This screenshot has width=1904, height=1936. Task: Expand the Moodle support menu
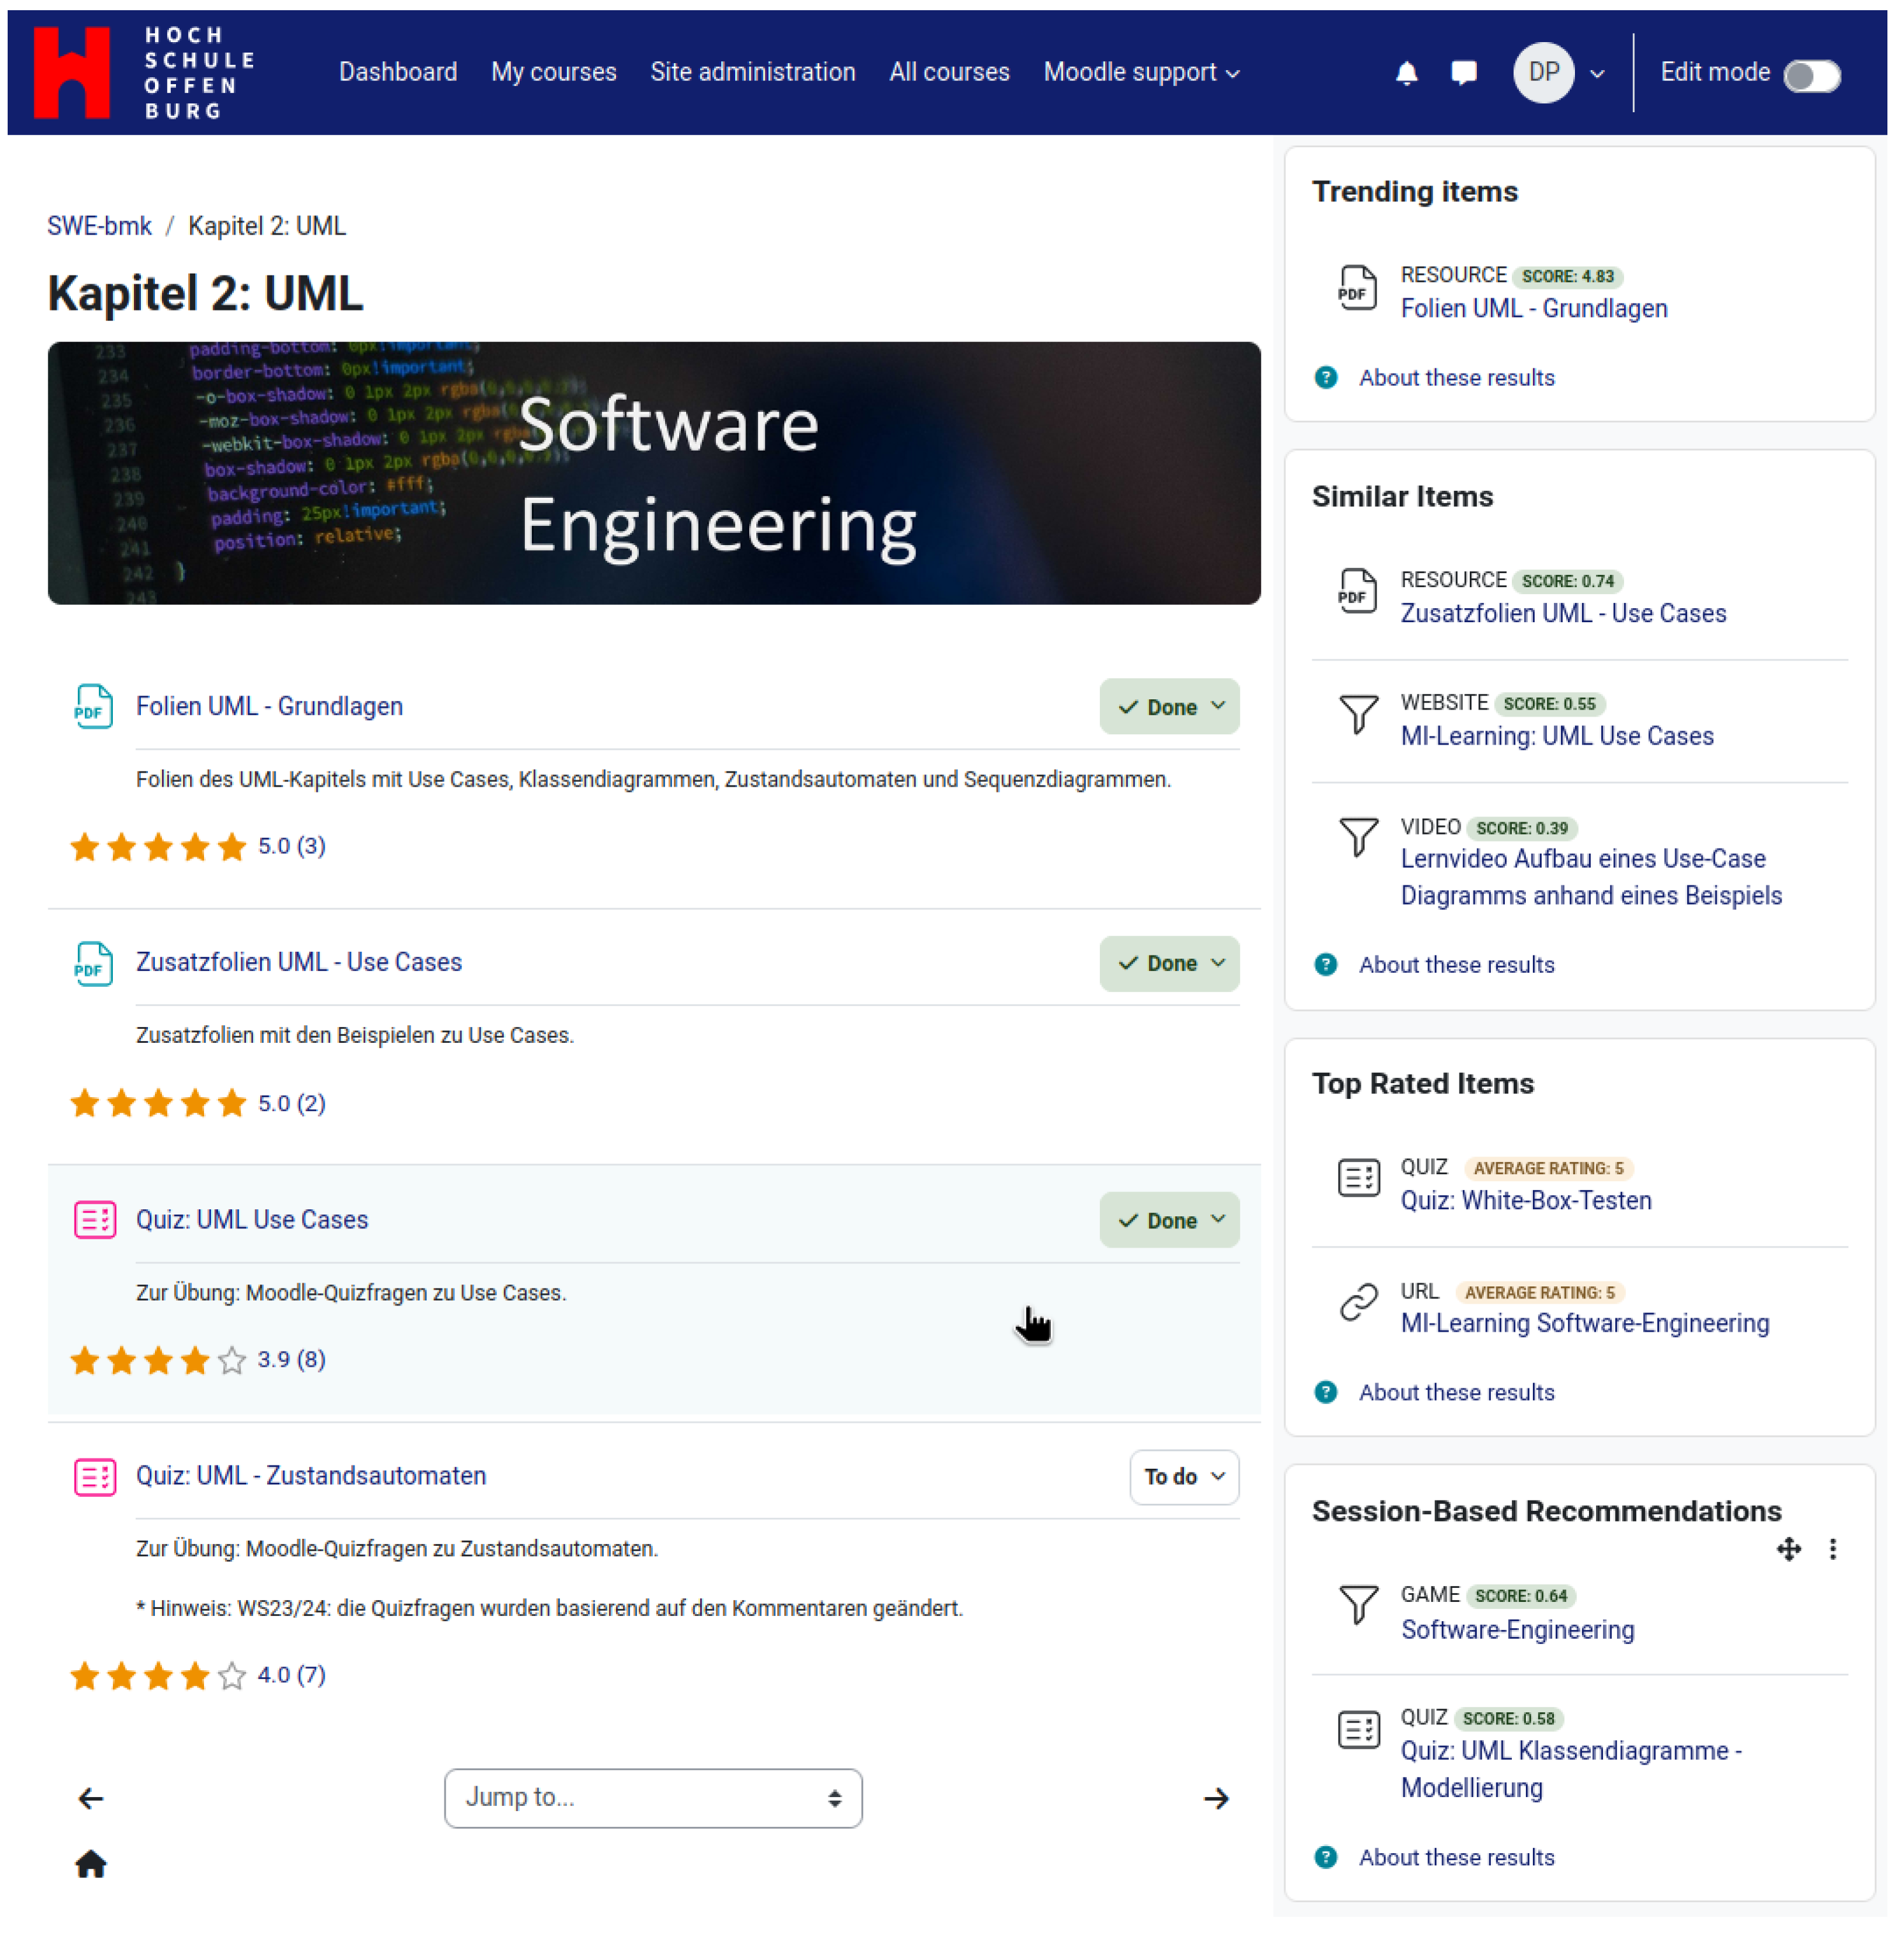point(1141,73)
